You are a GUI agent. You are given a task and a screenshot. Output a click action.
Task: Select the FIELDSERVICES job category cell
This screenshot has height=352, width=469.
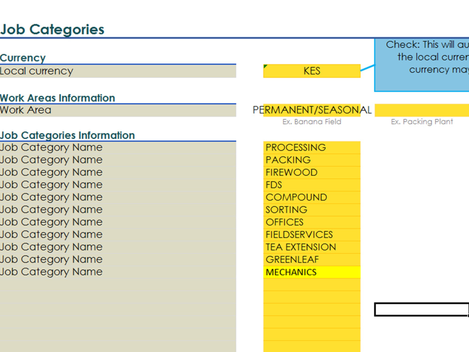coord(312,235)
